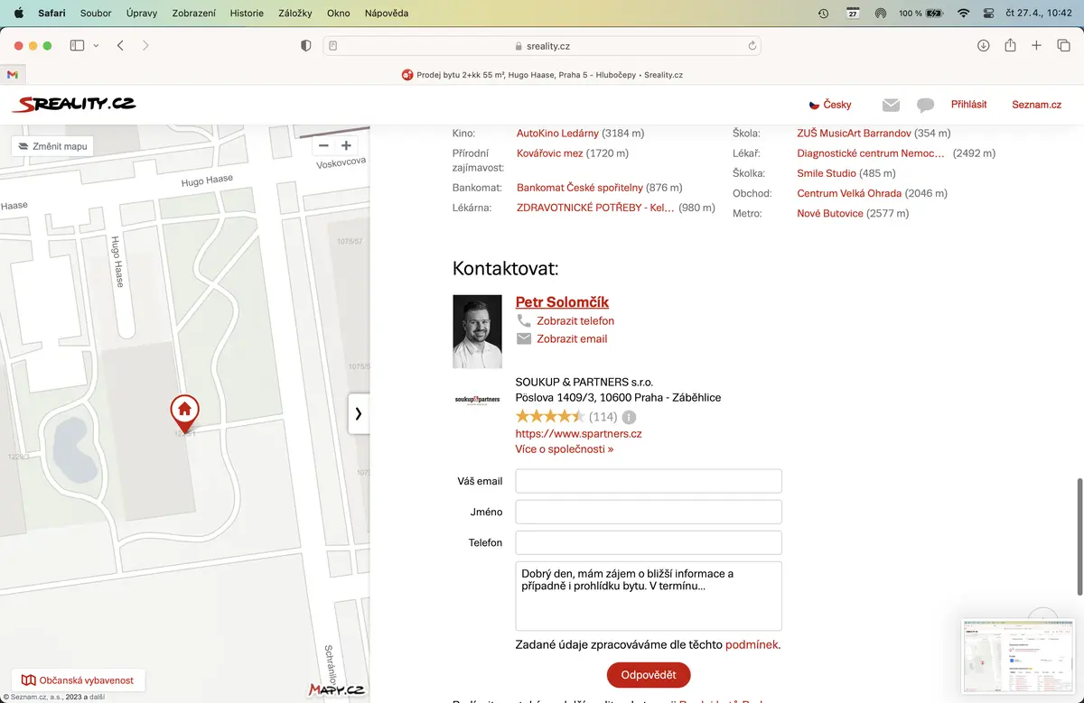Go back with Safari back arrow

coord(120,45)
